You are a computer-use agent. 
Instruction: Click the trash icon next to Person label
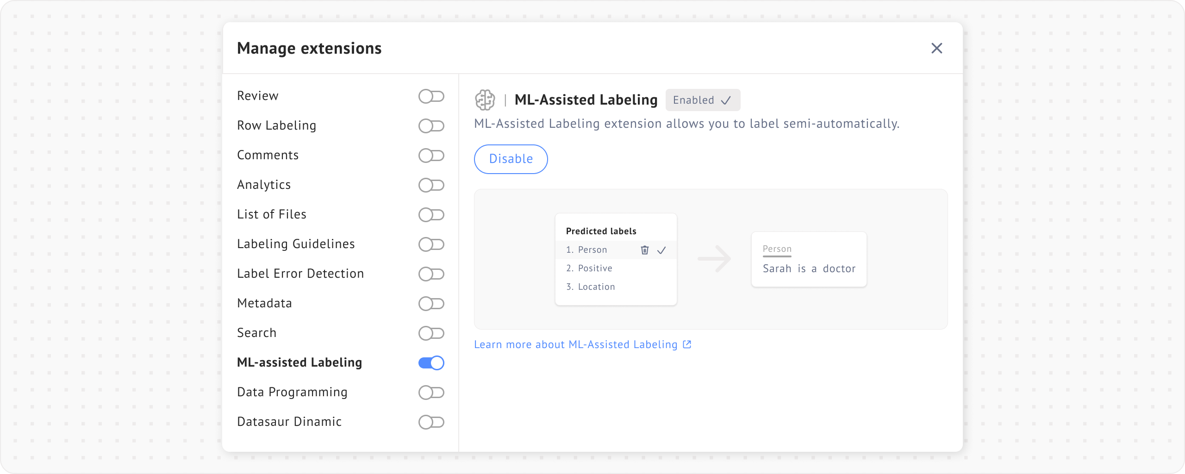[x=644, y=250]
